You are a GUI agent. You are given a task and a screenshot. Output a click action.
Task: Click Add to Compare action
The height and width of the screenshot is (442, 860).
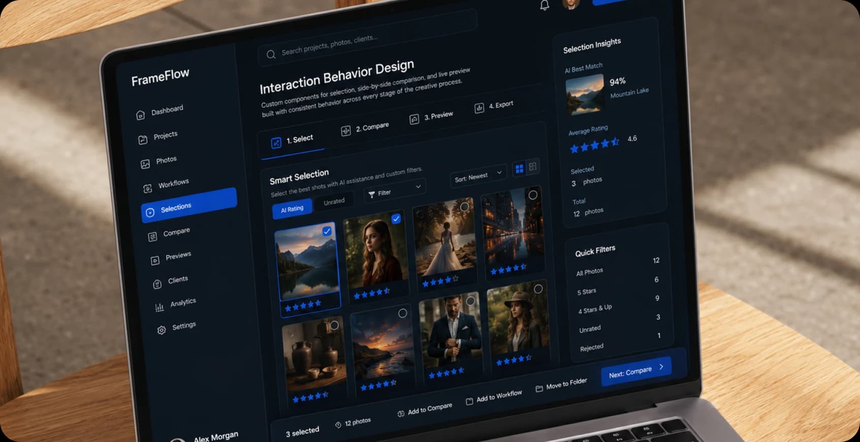[425, 409]
